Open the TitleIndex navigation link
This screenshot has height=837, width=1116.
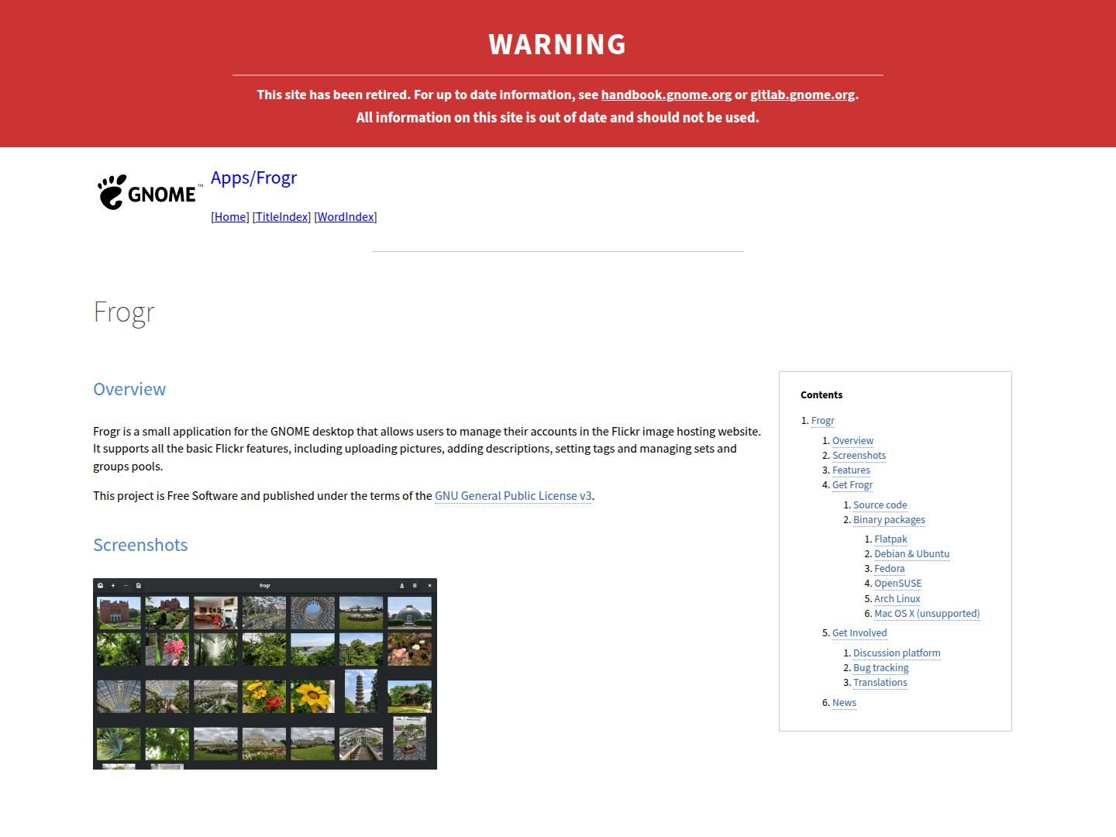tap(282, 217)
